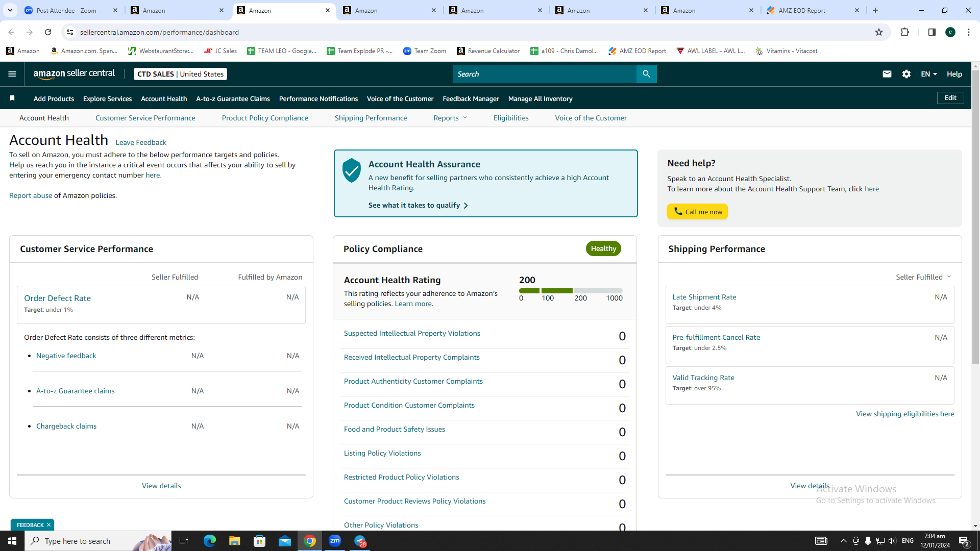980x551 pixels.
Task: Switch to the Post Attendee - Zoom tab
Action: click(x=71, y=10)
